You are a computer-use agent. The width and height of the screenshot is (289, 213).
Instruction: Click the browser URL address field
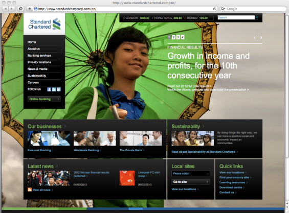coord(125,9)
